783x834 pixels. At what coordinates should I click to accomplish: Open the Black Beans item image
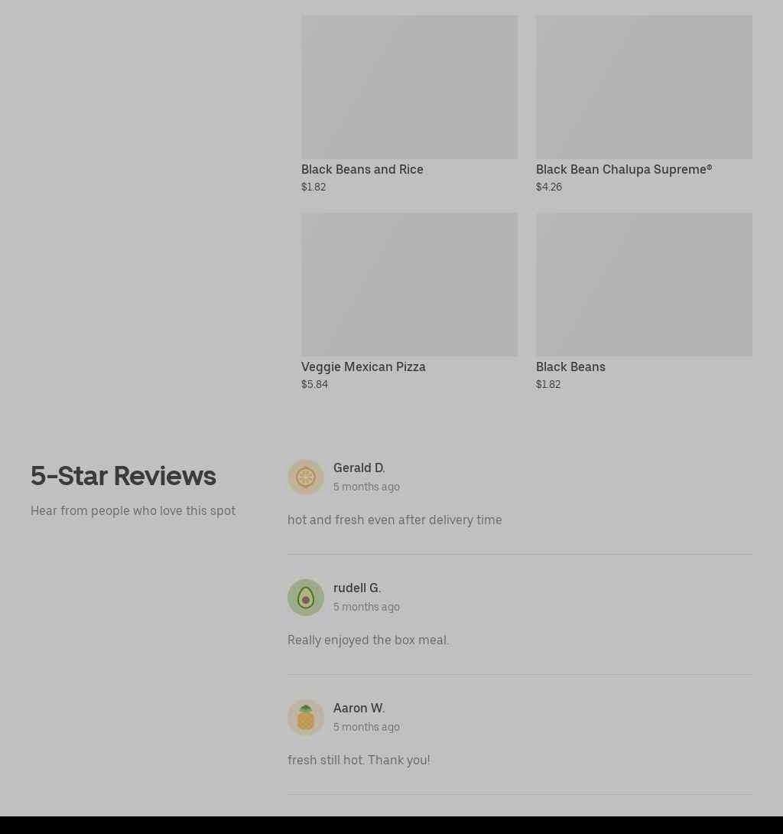pos(644,285)
